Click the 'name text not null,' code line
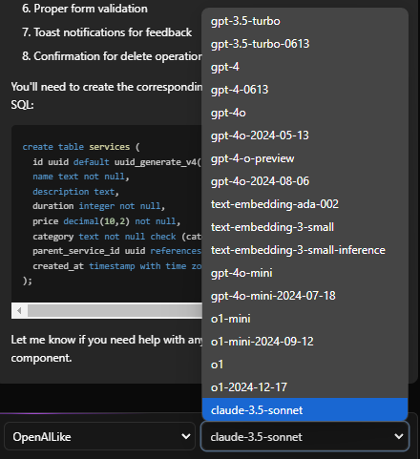Screen dimensions: 420x459 click(81, 177)
